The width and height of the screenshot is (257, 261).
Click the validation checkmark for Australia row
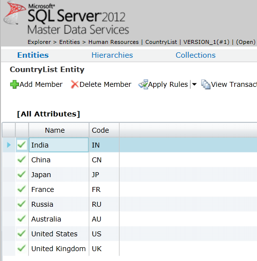point(22,219)
